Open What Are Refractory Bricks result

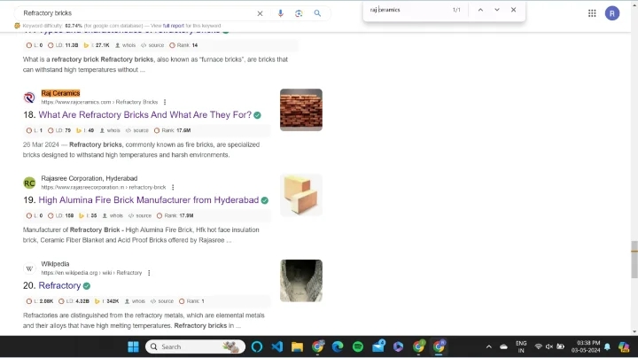144,114
